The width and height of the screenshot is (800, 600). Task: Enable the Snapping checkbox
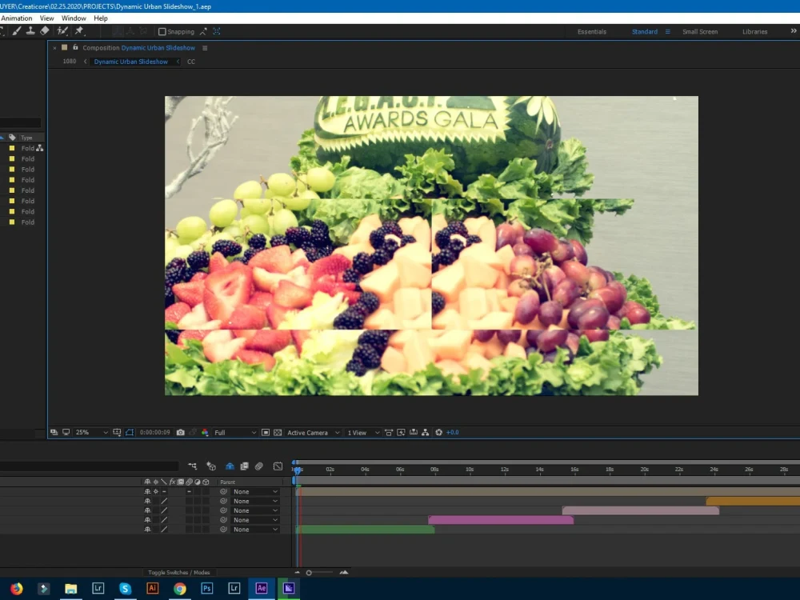coord(162,32)
